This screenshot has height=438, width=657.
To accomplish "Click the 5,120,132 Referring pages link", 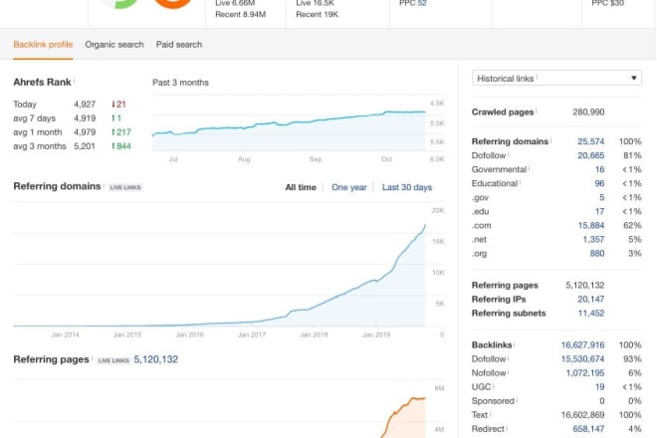I will click(x=155, y=359).
